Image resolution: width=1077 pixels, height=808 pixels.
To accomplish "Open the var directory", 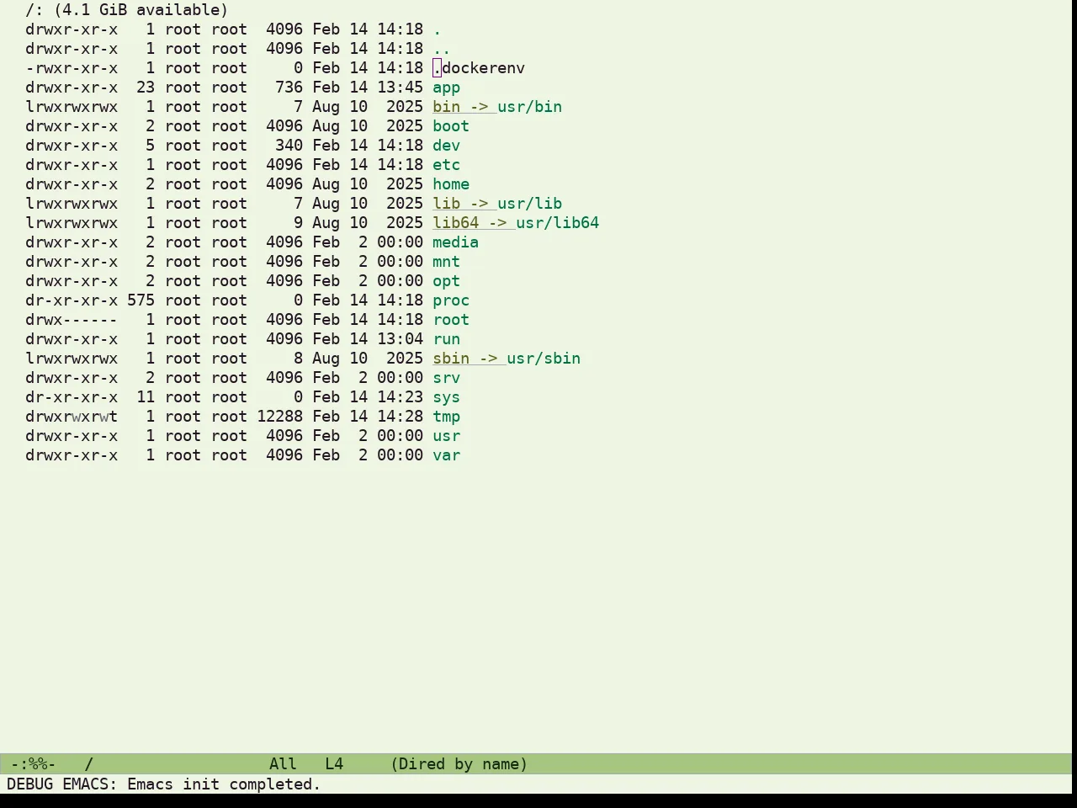I will (x=446, y=455).
